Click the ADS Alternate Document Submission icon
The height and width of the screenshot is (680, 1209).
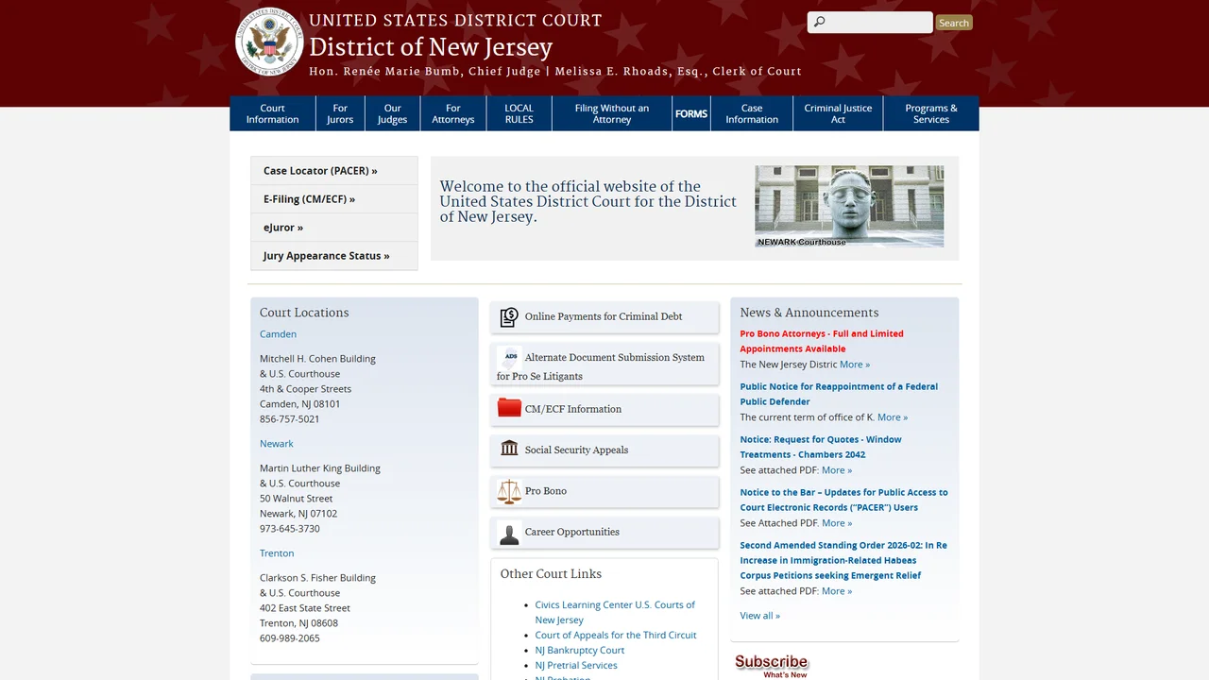pos(510,357)
